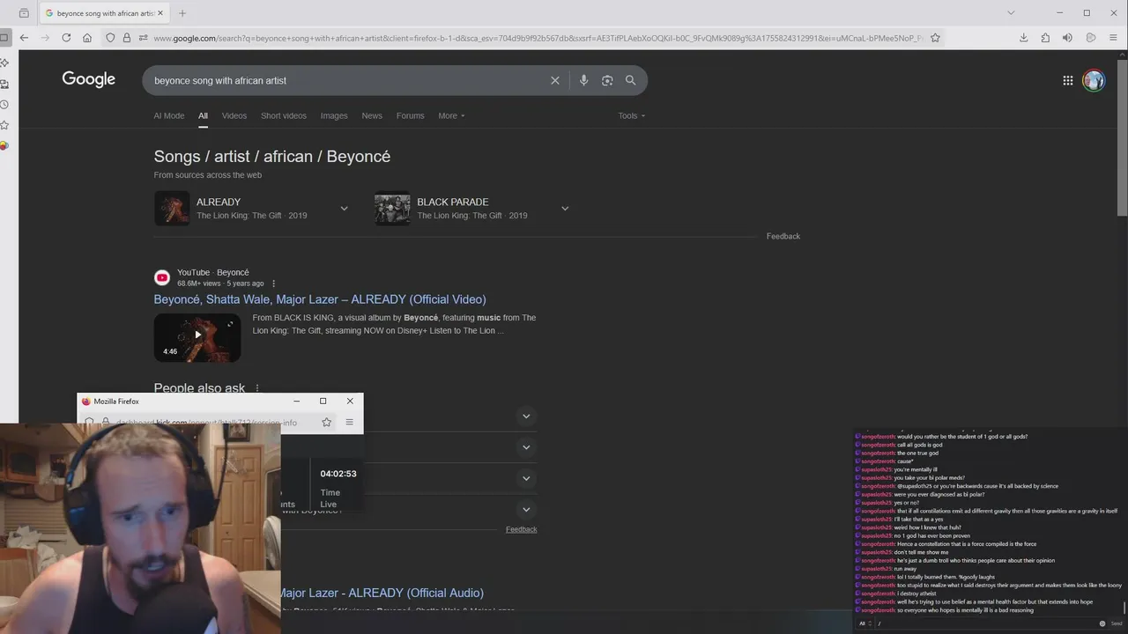Open site permissions icon in address bar
The image size is (1128, 634).
point(142,38)
